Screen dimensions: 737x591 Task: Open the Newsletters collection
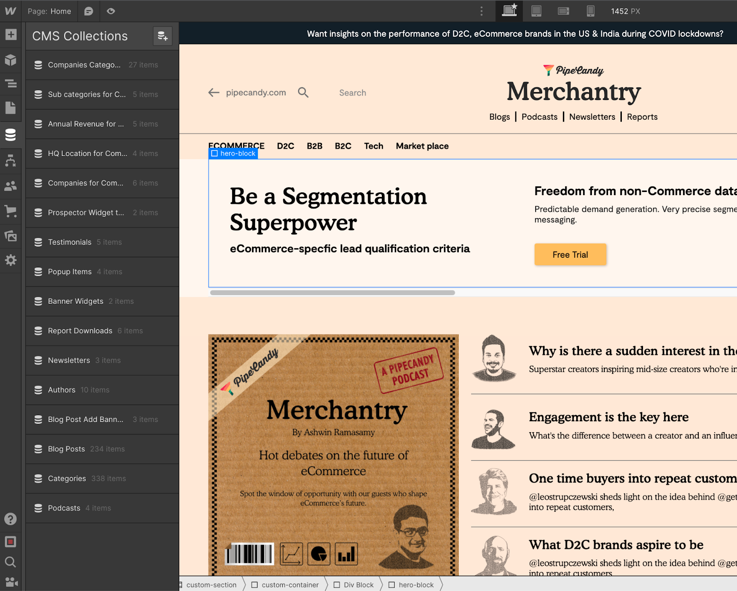(102, 360)
